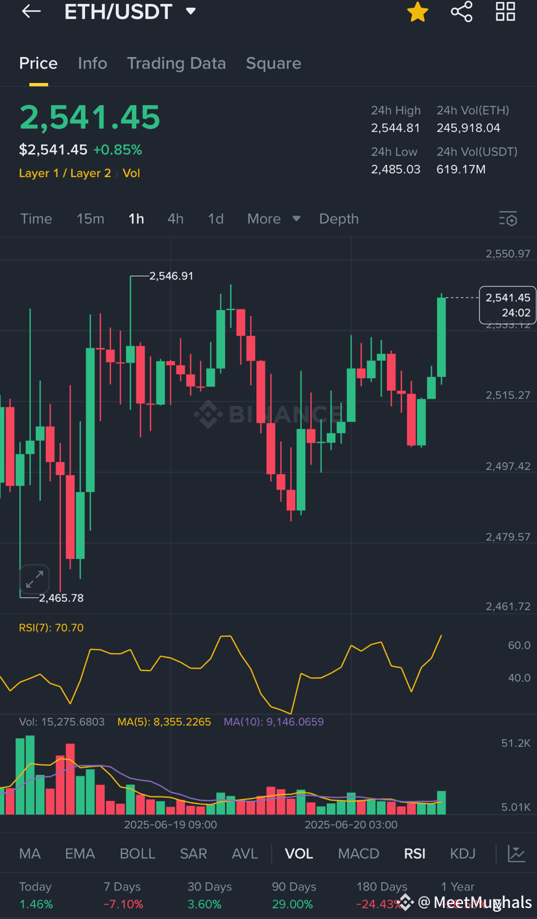
Task: Click the 24h Vol(USDT) value 619.17M
Action: pos(461,169)
